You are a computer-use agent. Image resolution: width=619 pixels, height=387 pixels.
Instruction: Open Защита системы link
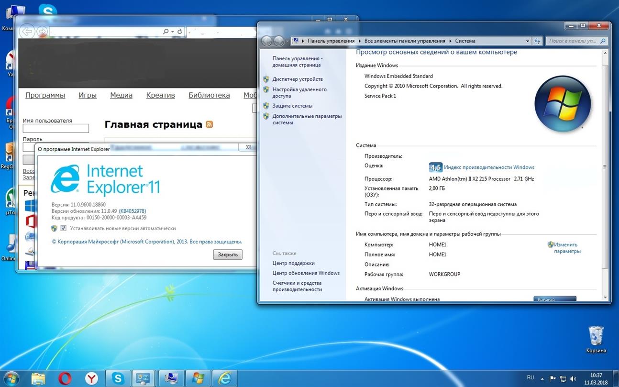click(292, 106)
